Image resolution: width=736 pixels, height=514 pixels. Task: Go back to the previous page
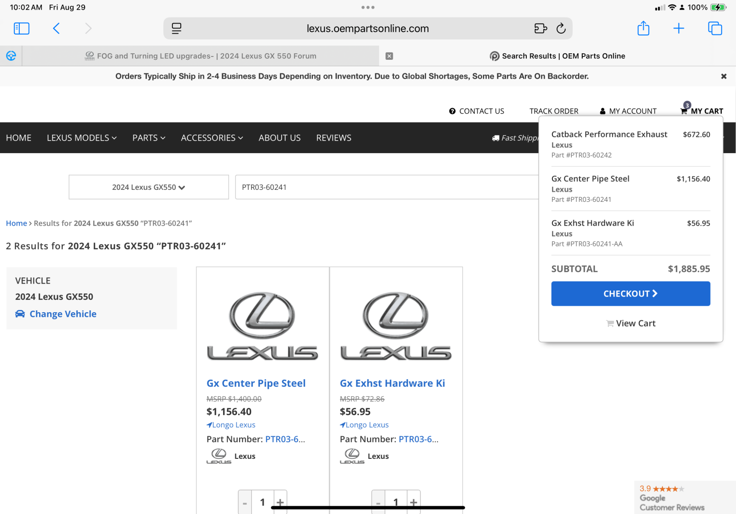click(x=56, y=29)
